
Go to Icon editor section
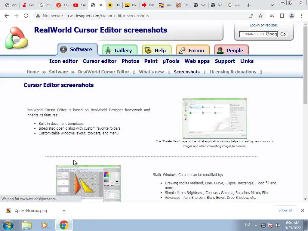click(x=63, y=61)
